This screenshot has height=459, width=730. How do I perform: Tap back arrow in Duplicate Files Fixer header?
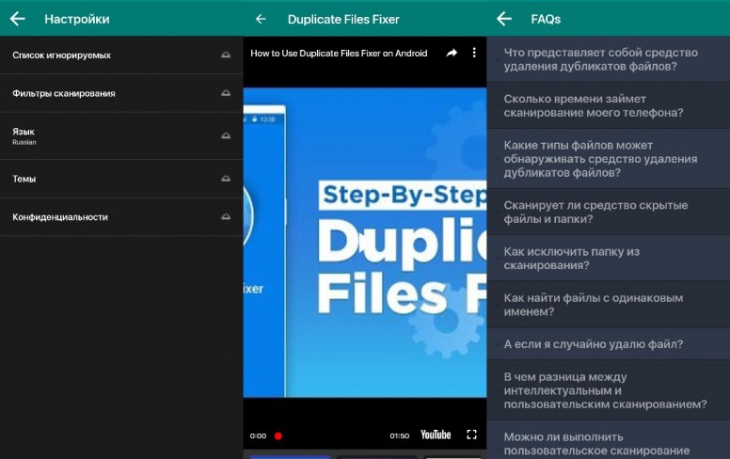[x=261, y=19]
